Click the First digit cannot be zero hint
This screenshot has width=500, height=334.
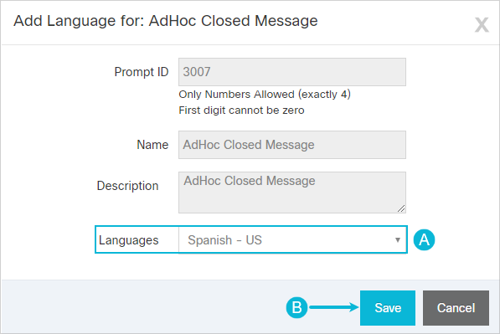(241, 110)
